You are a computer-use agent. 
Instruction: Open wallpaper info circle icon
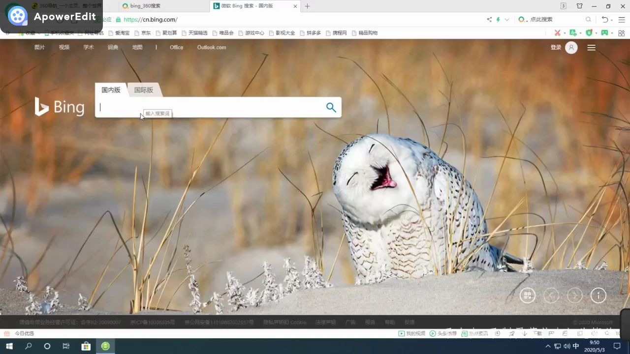[x=598, y=295]
